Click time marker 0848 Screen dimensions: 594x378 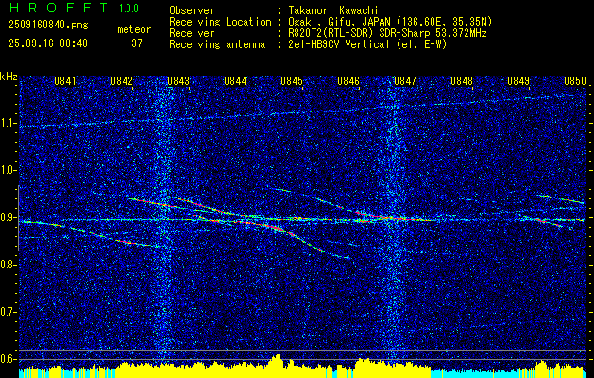coord(462,81)
